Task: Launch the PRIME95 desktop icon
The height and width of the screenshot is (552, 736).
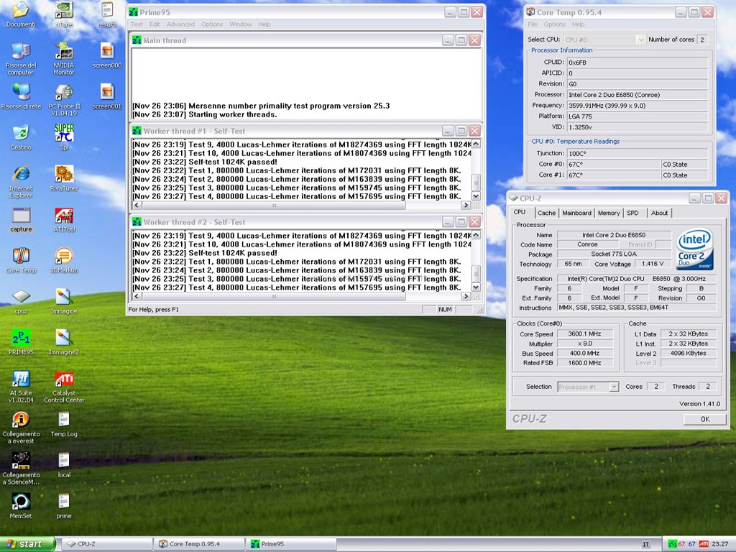Action: click(21, 342)
